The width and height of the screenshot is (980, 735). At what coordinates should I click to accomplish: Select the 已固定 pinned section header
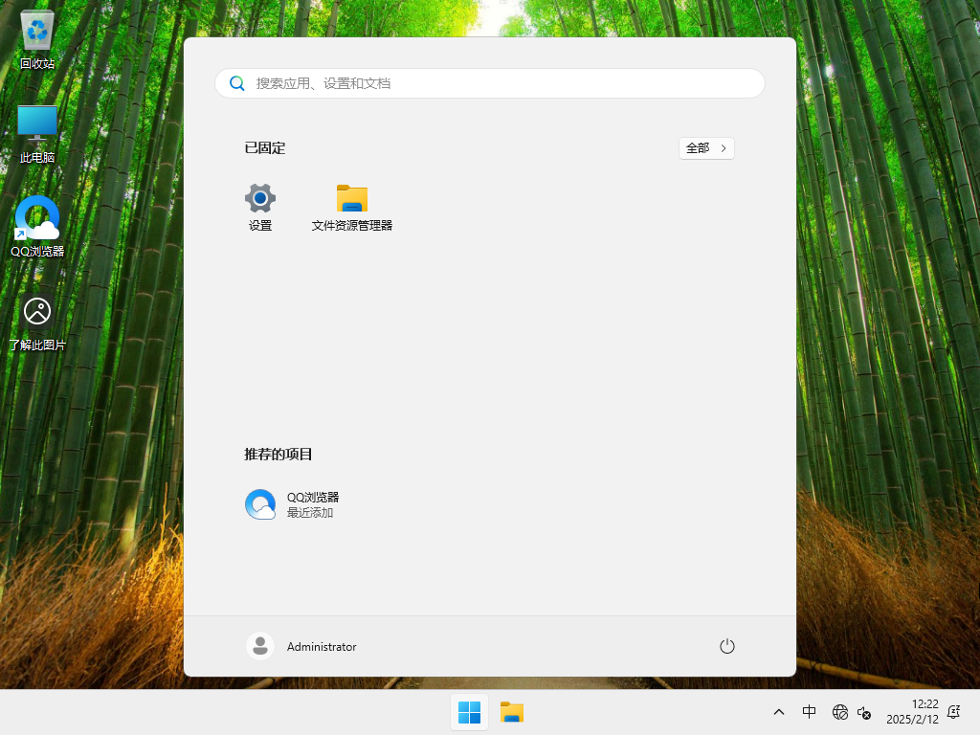tap(265, 148)
